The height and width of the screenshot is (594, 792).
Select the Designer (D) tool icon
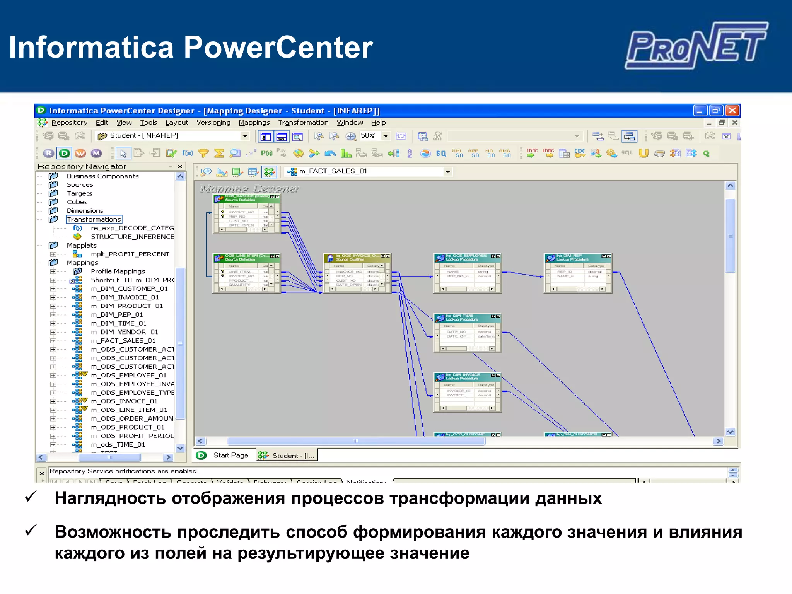[x=64, y=153]
